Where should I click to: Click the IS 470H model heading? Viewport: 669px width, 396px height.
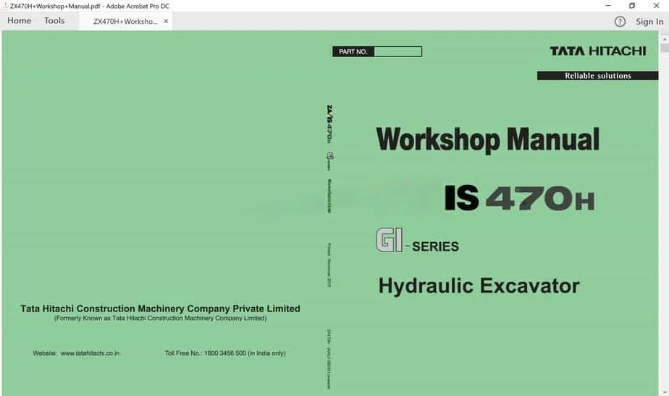click(519, 197)
